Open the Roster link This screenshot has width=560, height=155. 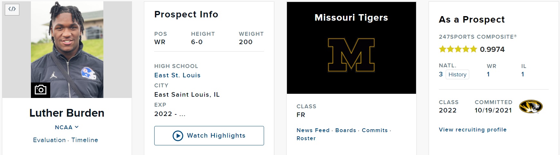[x=306, y=138]
